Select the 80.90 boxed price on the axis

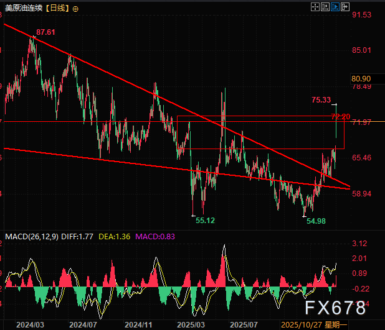tap(361, 79)
